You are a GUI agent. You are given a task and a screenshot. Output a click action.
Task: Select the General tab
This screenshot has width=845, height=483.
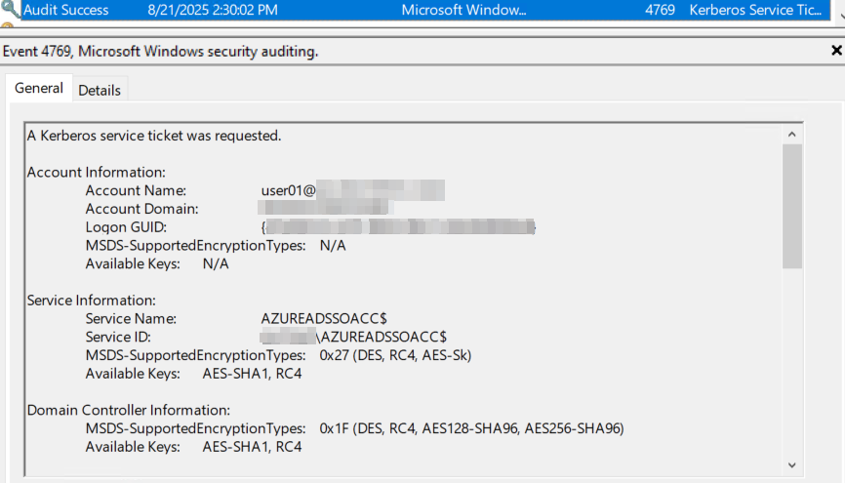coord(39,88)
